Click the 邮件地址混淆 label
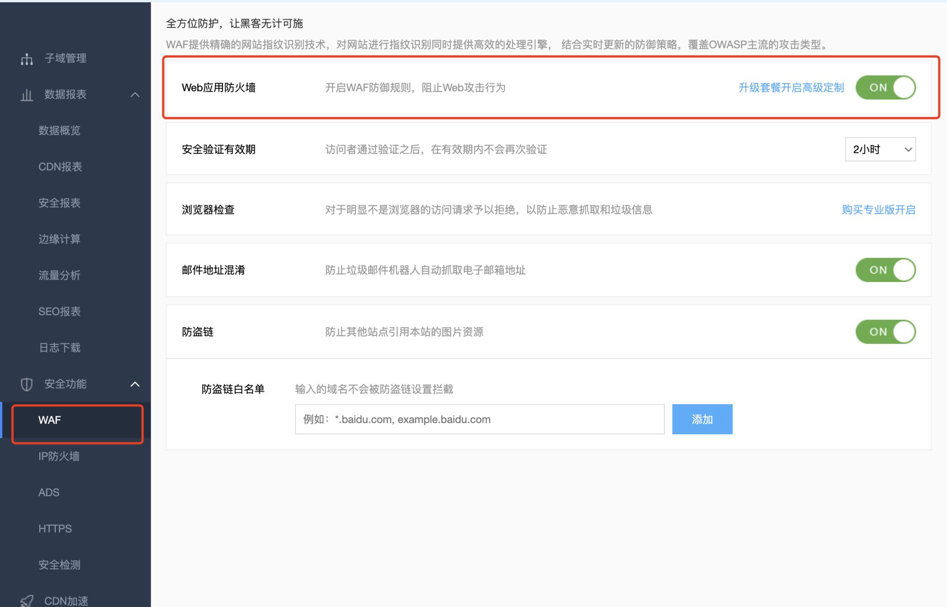The image size is (947, 607). pos(214,270)
